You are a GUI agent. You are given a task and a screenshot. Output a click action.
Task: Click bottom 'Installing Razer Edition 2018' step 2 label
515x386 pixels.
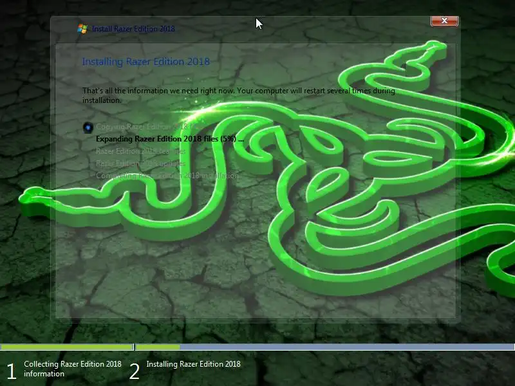[x=193, y=364]
